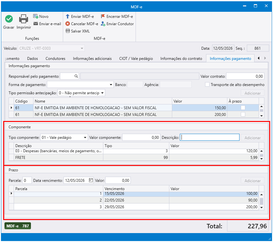273x242 pixels.
Task: Open the calendar icon in Data vencimento
Action: coord(91,180)
